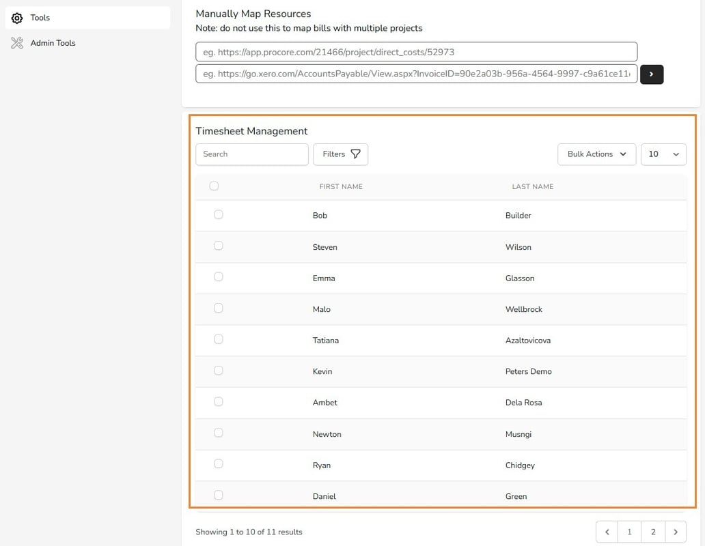Check the checkbox next to Bob Builder

[x=218, y=214]
